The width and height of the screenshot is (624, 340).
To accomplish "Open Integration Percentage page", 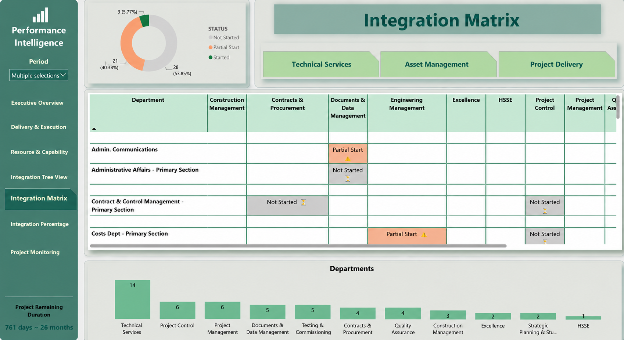I will (x=40, y=224).
